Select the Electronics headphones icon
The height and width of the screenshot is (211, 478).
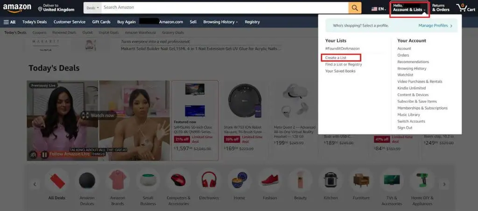pyautogui.click(x=209, y=180)
